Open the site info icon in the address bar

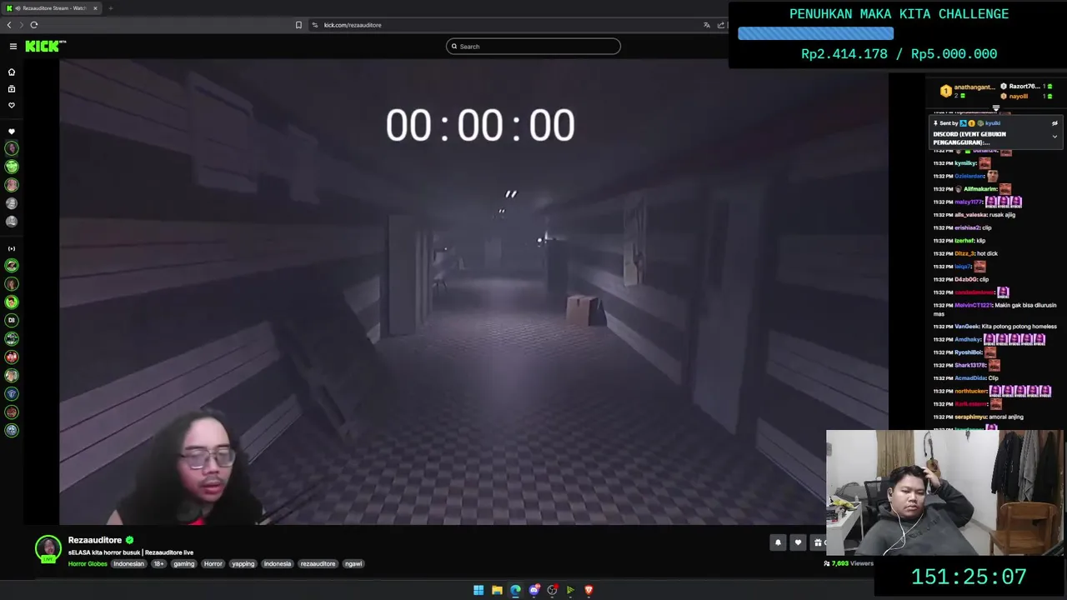315,25
